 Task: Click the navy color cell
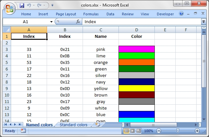coord(137,82)
